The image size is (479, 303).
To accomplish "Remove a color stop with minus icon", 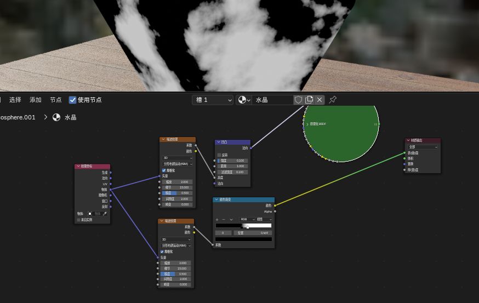I will click(224, 219).
